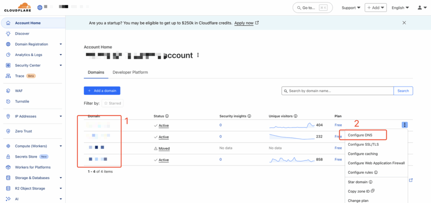Image resolution: width=431 pixels, height=203 pixels.
Task: Click the R2 Object Storage icon
Action: (8, 188)
